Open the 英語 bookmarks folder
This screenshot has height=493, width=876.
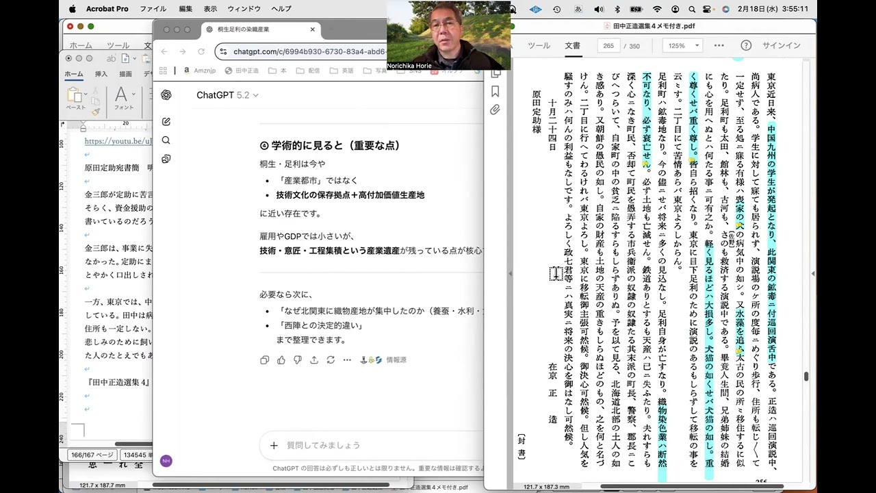click(x=342, y=71)
